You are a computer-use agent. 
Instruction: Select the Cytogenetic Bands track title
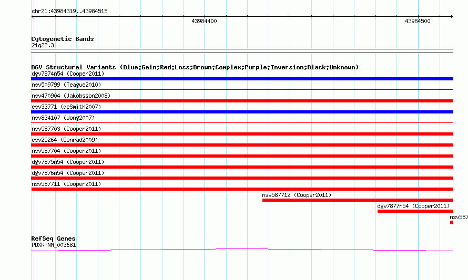pyautogui.click(x=63, y=39)
